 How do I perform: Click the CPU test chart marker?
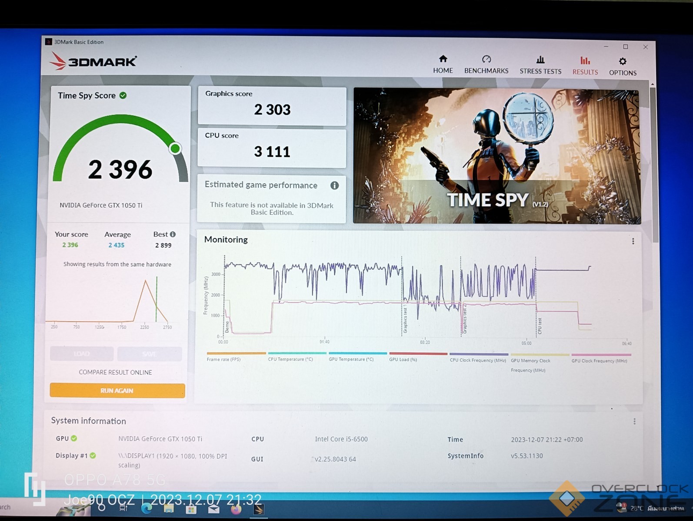pyautogui.click(x=540, y=326)
